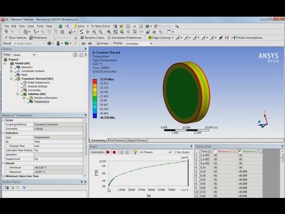Viewport: 285px width, 214px height.
Task: Select the Analysis Settings tree item
Action: point(37,86)
